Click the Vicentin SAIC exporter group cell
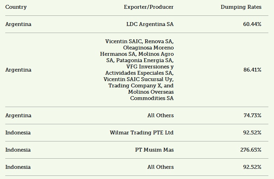Viewport: 274px width, 179px height. 137,70
